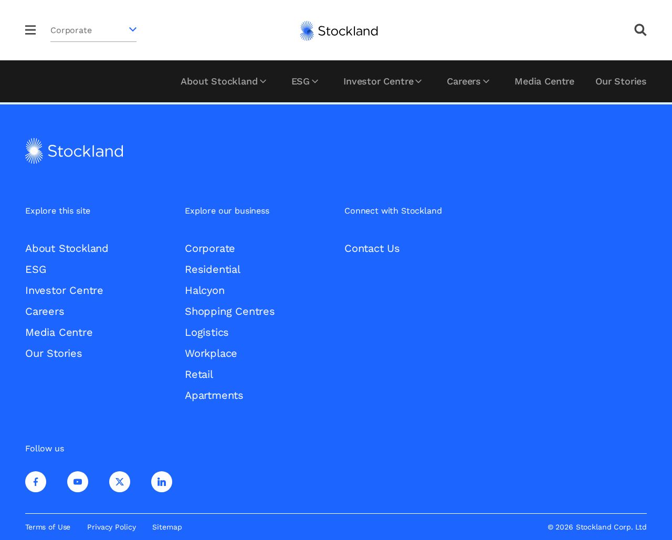The image size is (672, 540).
Task: Expand the About Stockland nav menu
Action: [x=224, y=81]
